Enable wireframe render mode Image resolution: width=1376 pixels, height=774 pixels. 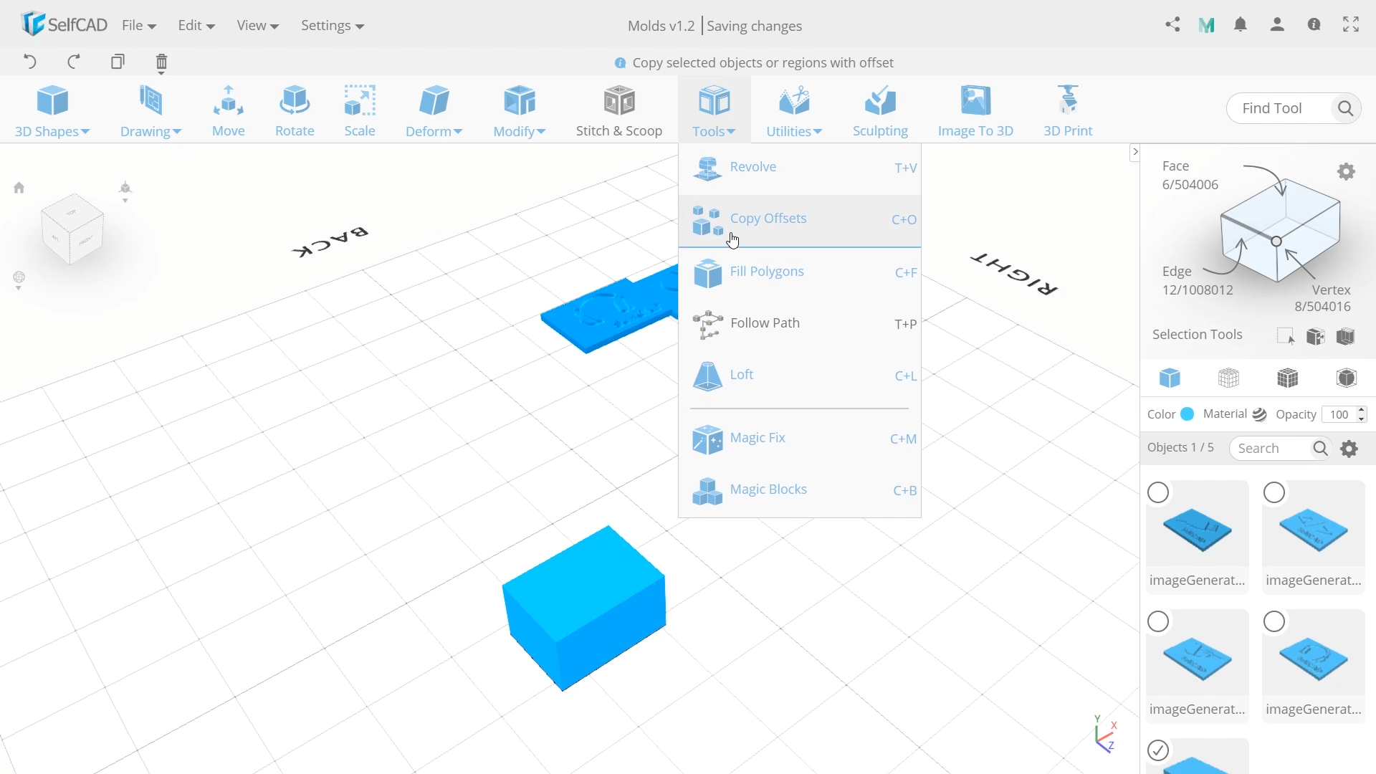tap(1228, 378)
